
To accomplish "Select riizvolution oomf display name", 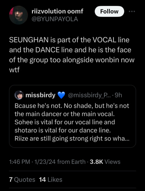I will click(x=57, y=11).
